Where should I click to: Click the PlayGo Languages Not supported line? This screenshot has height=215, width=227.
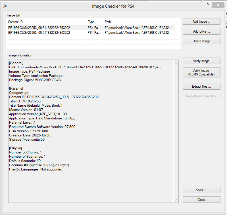[x=36, y=169]
